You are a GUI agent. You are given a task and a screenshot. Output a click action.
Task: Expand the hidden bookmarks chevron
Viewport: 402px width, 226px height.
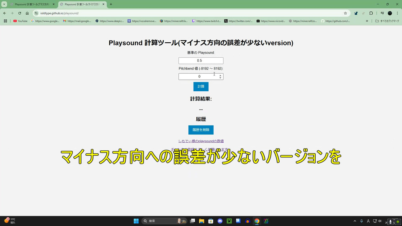(x=367, y=21)
